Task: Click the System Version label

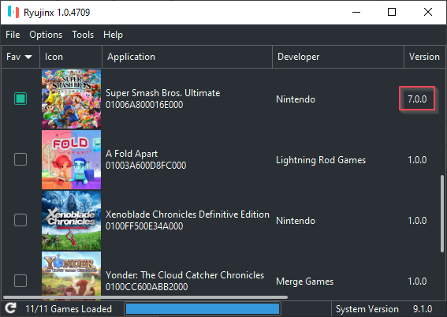Action: coord(367,309)
